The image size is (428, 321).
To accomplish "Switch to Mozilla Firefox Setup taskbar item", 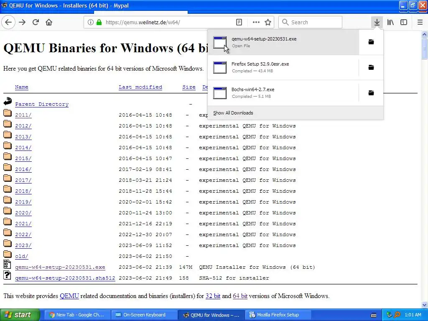I will [x=278, y=315].
